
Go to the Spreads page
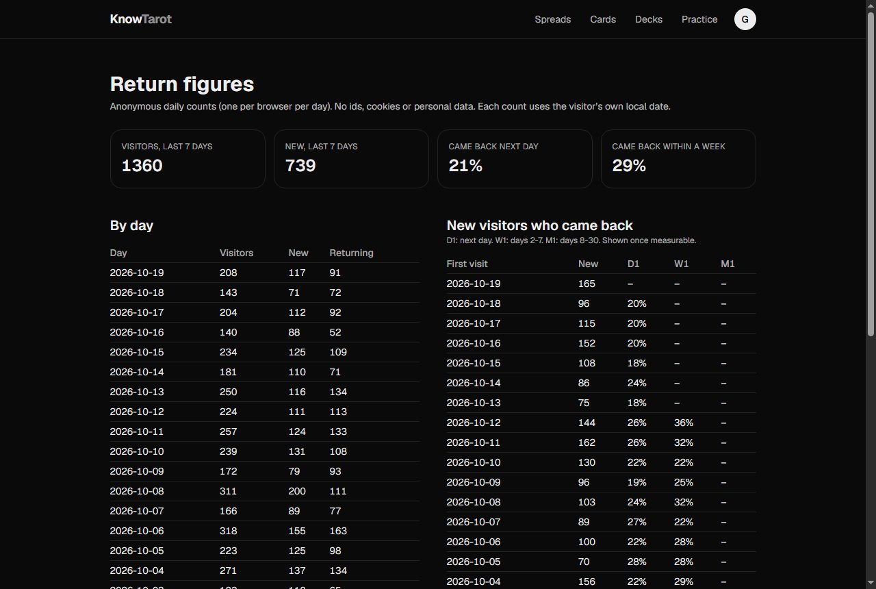tap(552, 19)
